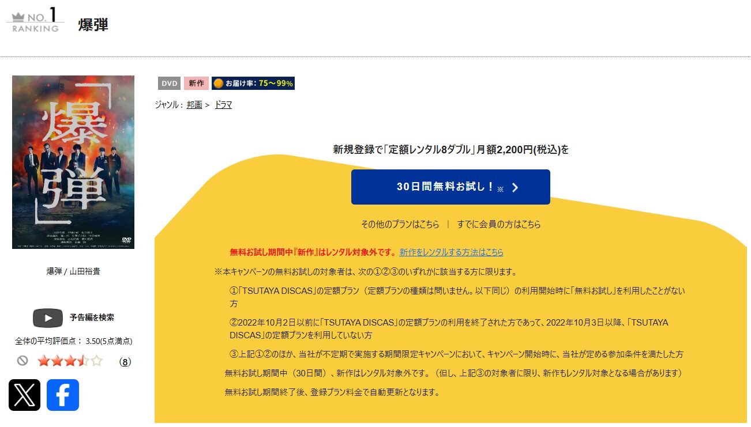Viewport: 751px width, 427px height.
Task: Click the 全体の平均評価点 3.50 text
Action: coord(74,341)
